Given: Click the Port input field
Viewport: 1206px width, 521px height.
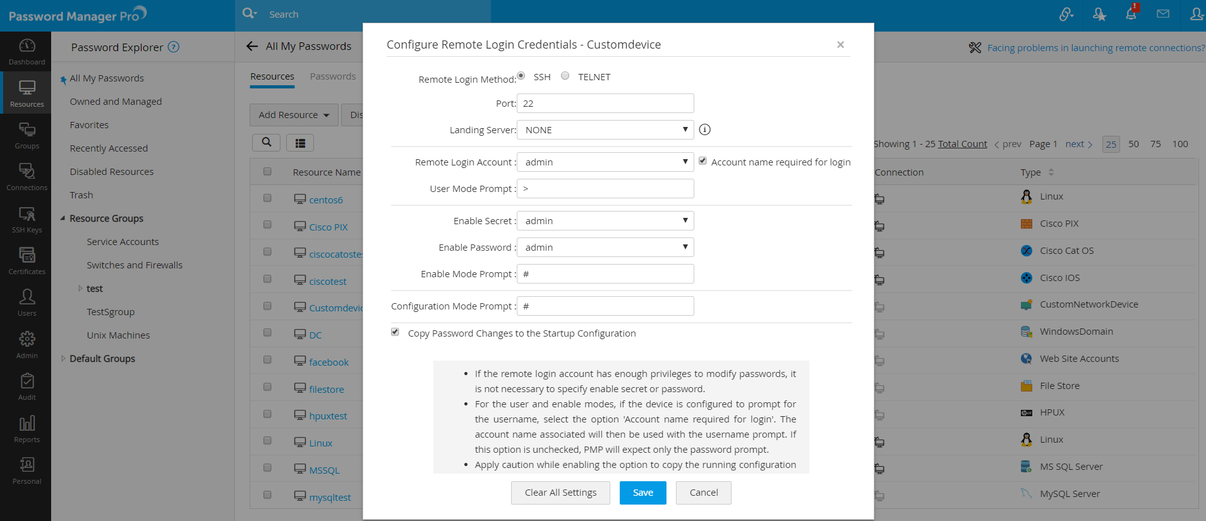Looking at the screenshot, I should 605,104.
